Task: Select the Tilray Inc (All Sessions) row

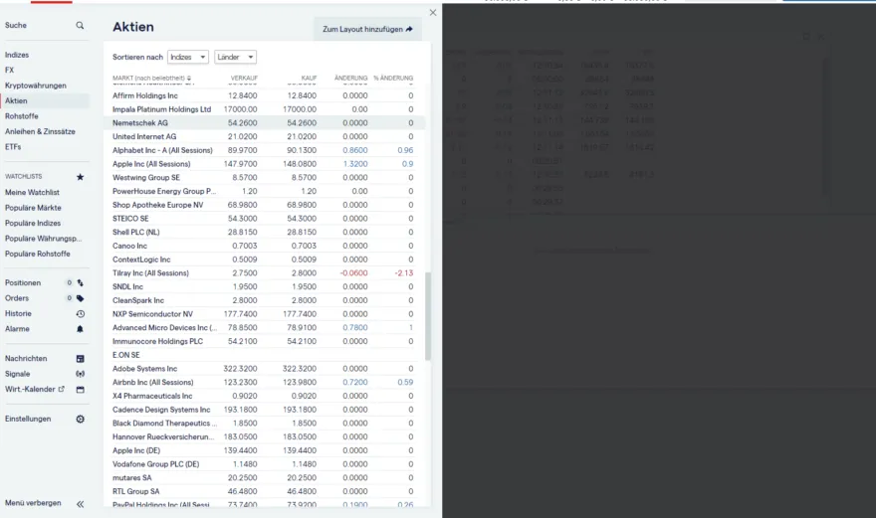Action: point(150,272)
